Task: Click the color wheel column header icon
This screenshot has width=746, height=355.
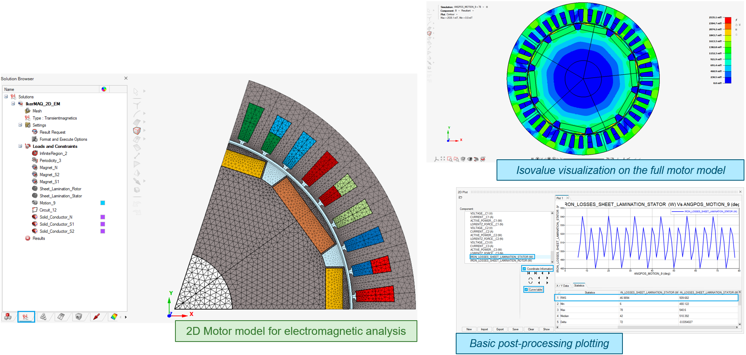Action: [x=104, y=89]
